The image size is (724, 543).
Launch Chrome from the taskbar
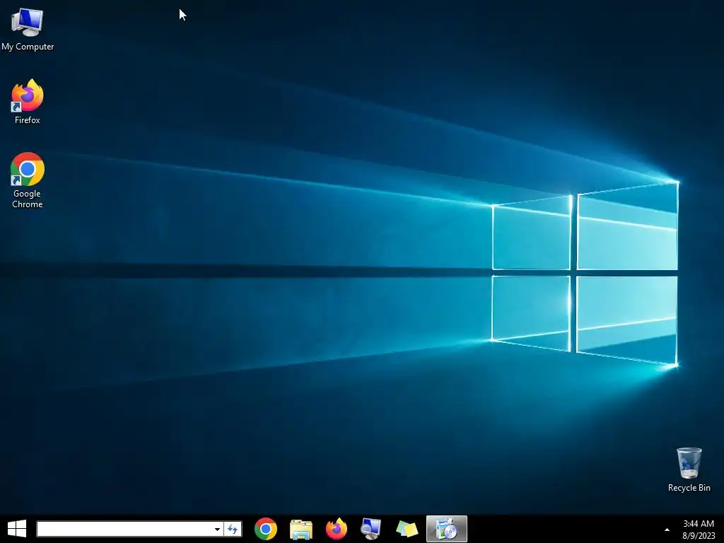click(266, 529)
